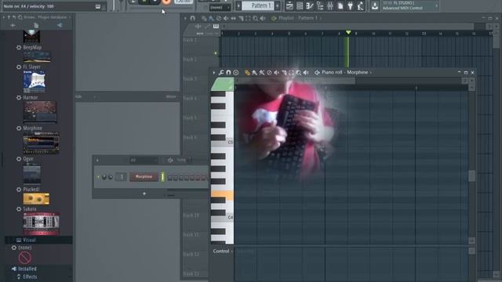
Task: Click the Morphine channel pan knob
Action: [x=104, y=177]
